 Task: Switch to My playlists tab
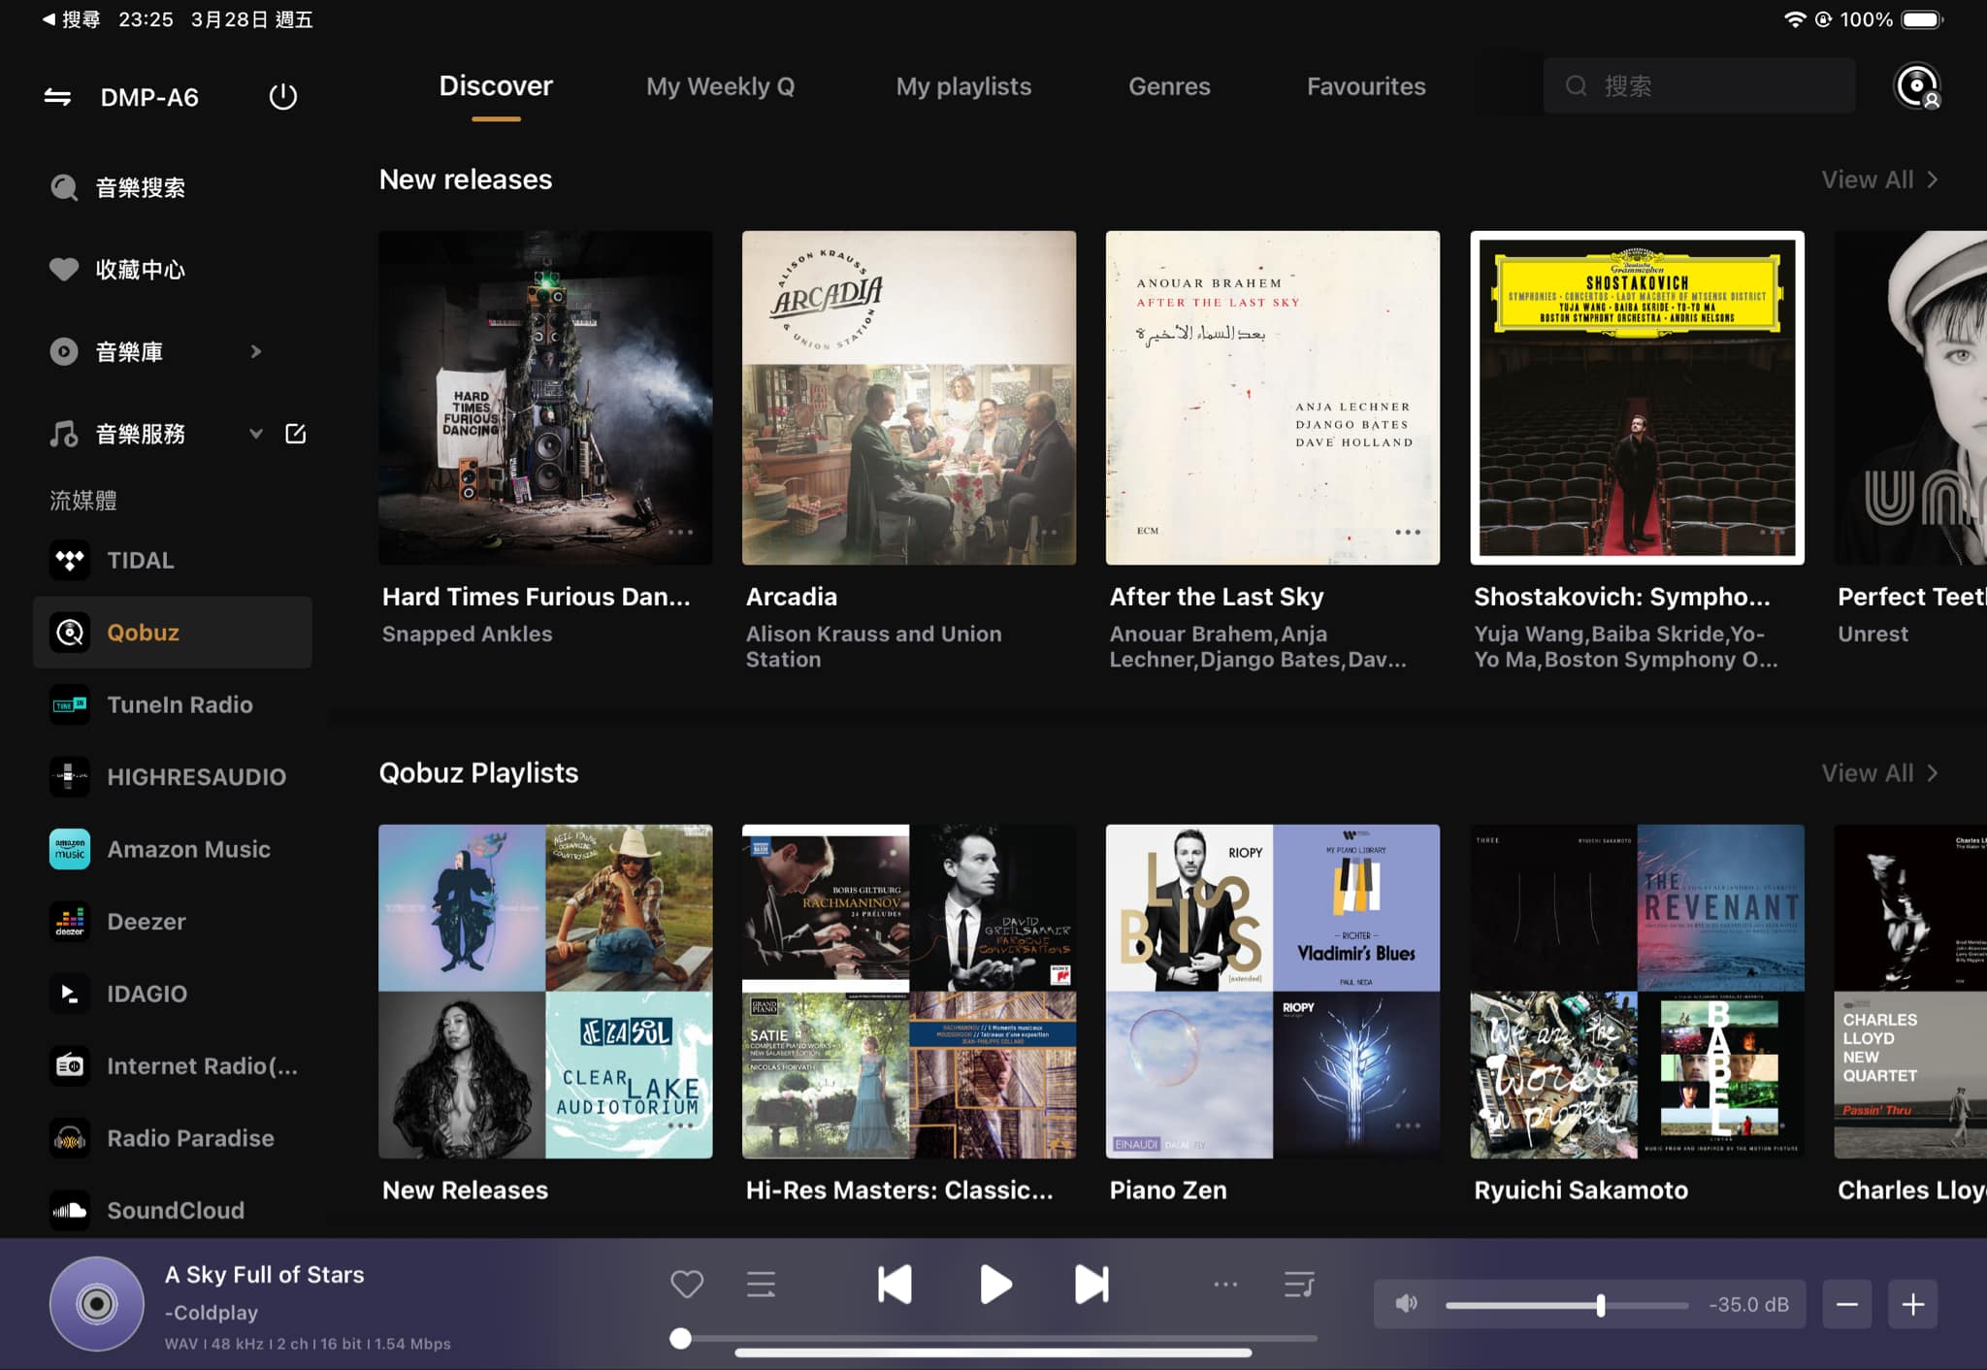(x=963, y=86)
